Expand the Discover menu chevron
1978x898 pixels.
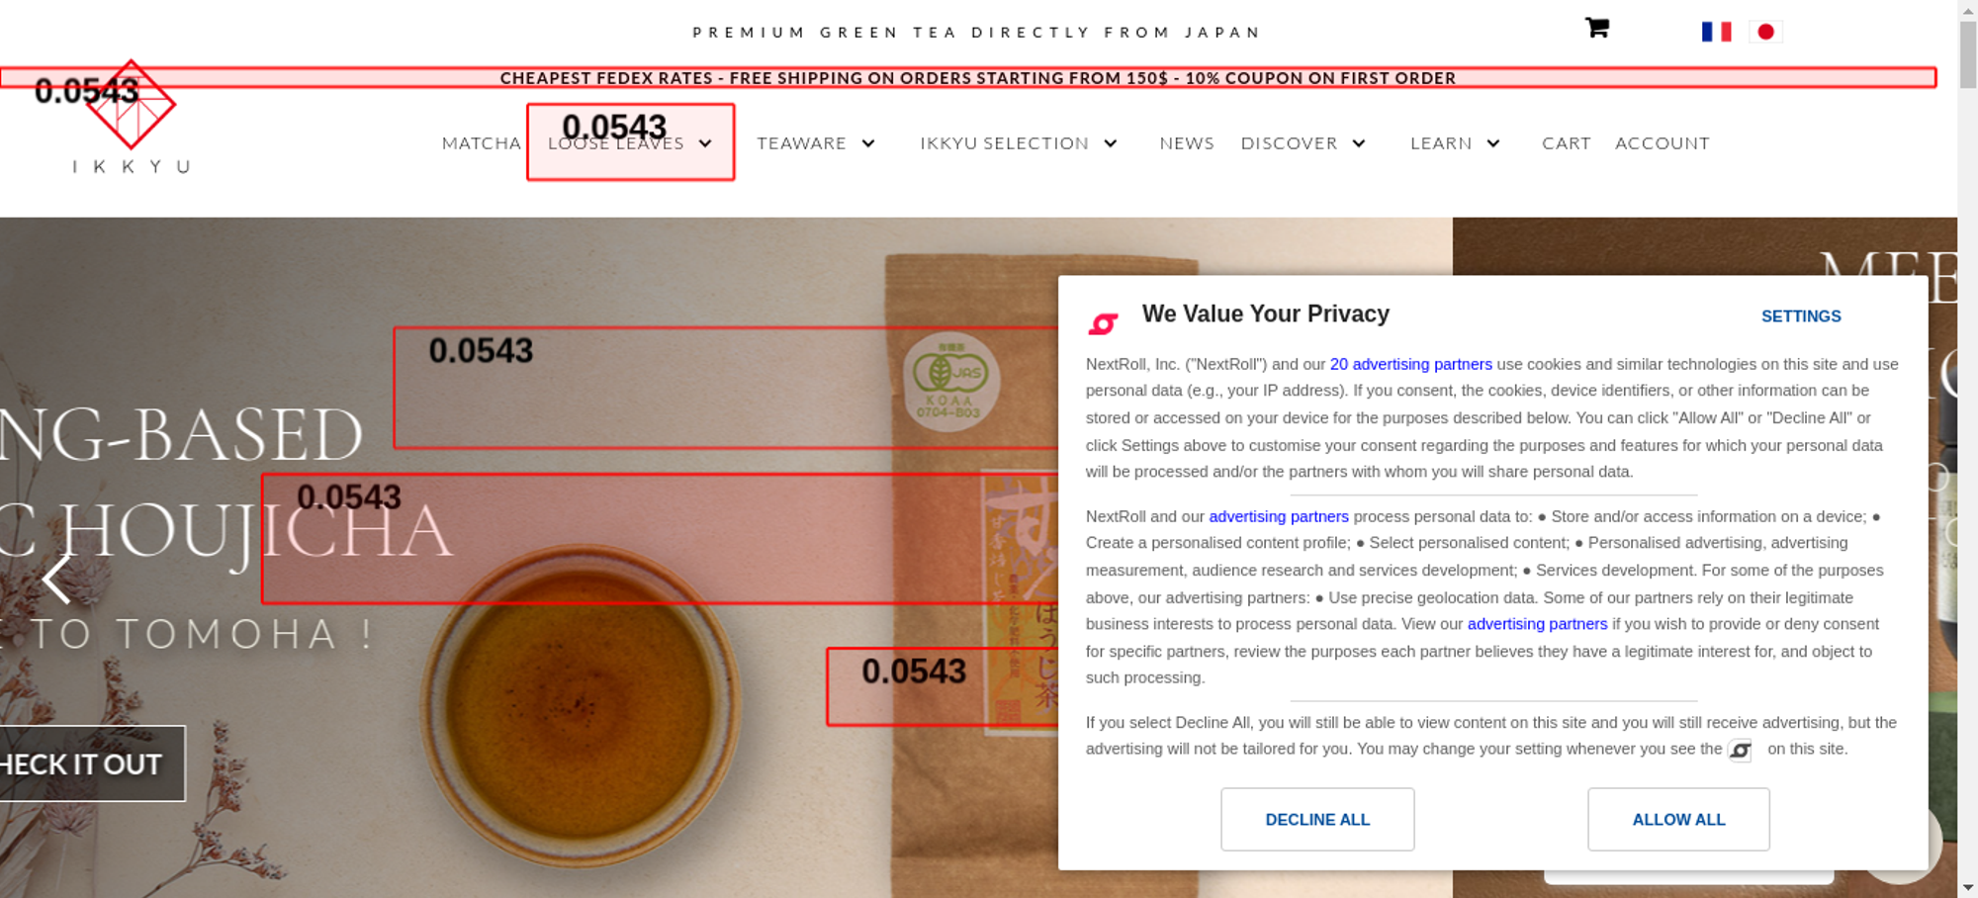point(1360,143)
